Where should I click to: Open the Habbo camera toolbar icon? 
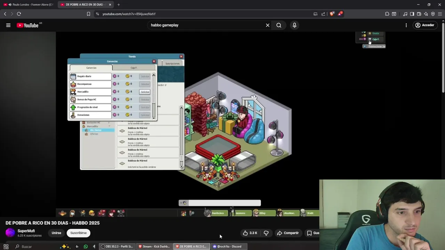point(121,213)
